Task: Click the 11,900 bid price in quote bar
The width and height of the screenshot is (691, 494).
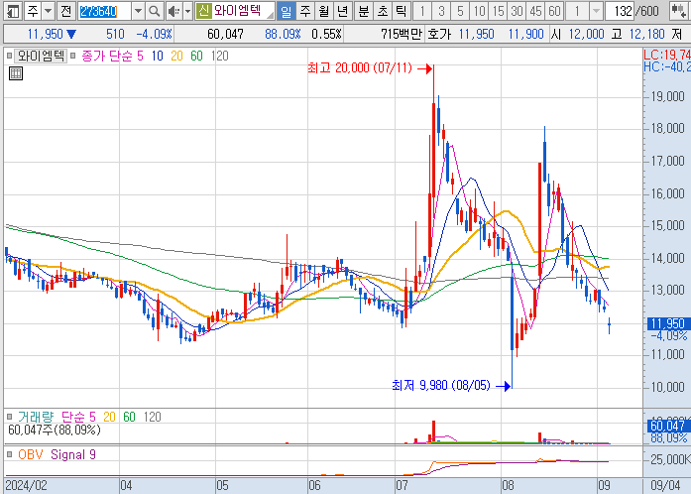Action: [x=525, y=34]
